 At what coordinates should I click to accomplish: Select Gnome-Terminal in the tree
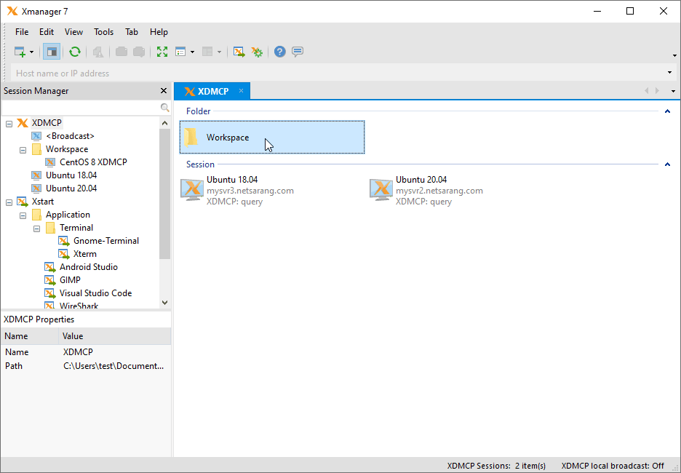point(106,241)
